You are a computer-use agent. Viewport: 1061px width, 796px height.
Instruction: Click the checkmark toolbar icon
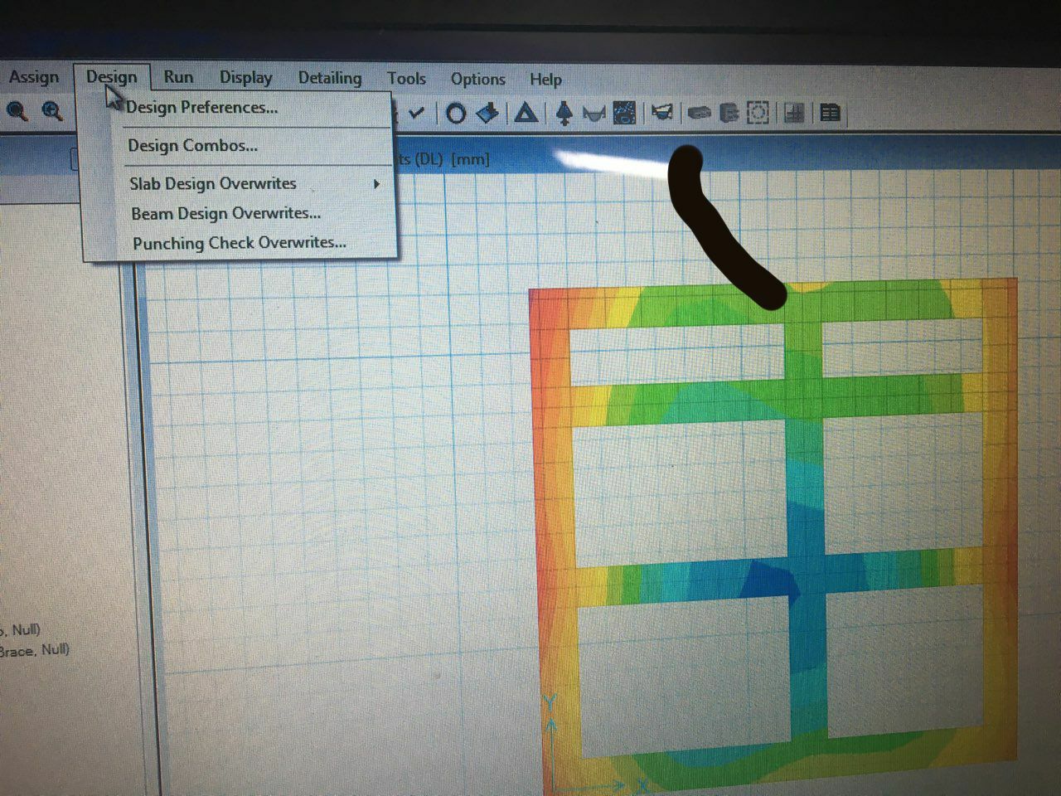417,112
